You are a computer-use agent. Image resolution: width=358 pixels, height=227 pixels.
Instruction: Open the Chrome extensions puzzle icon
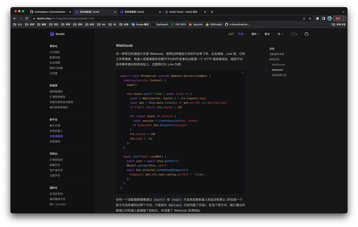coord(318,18)
